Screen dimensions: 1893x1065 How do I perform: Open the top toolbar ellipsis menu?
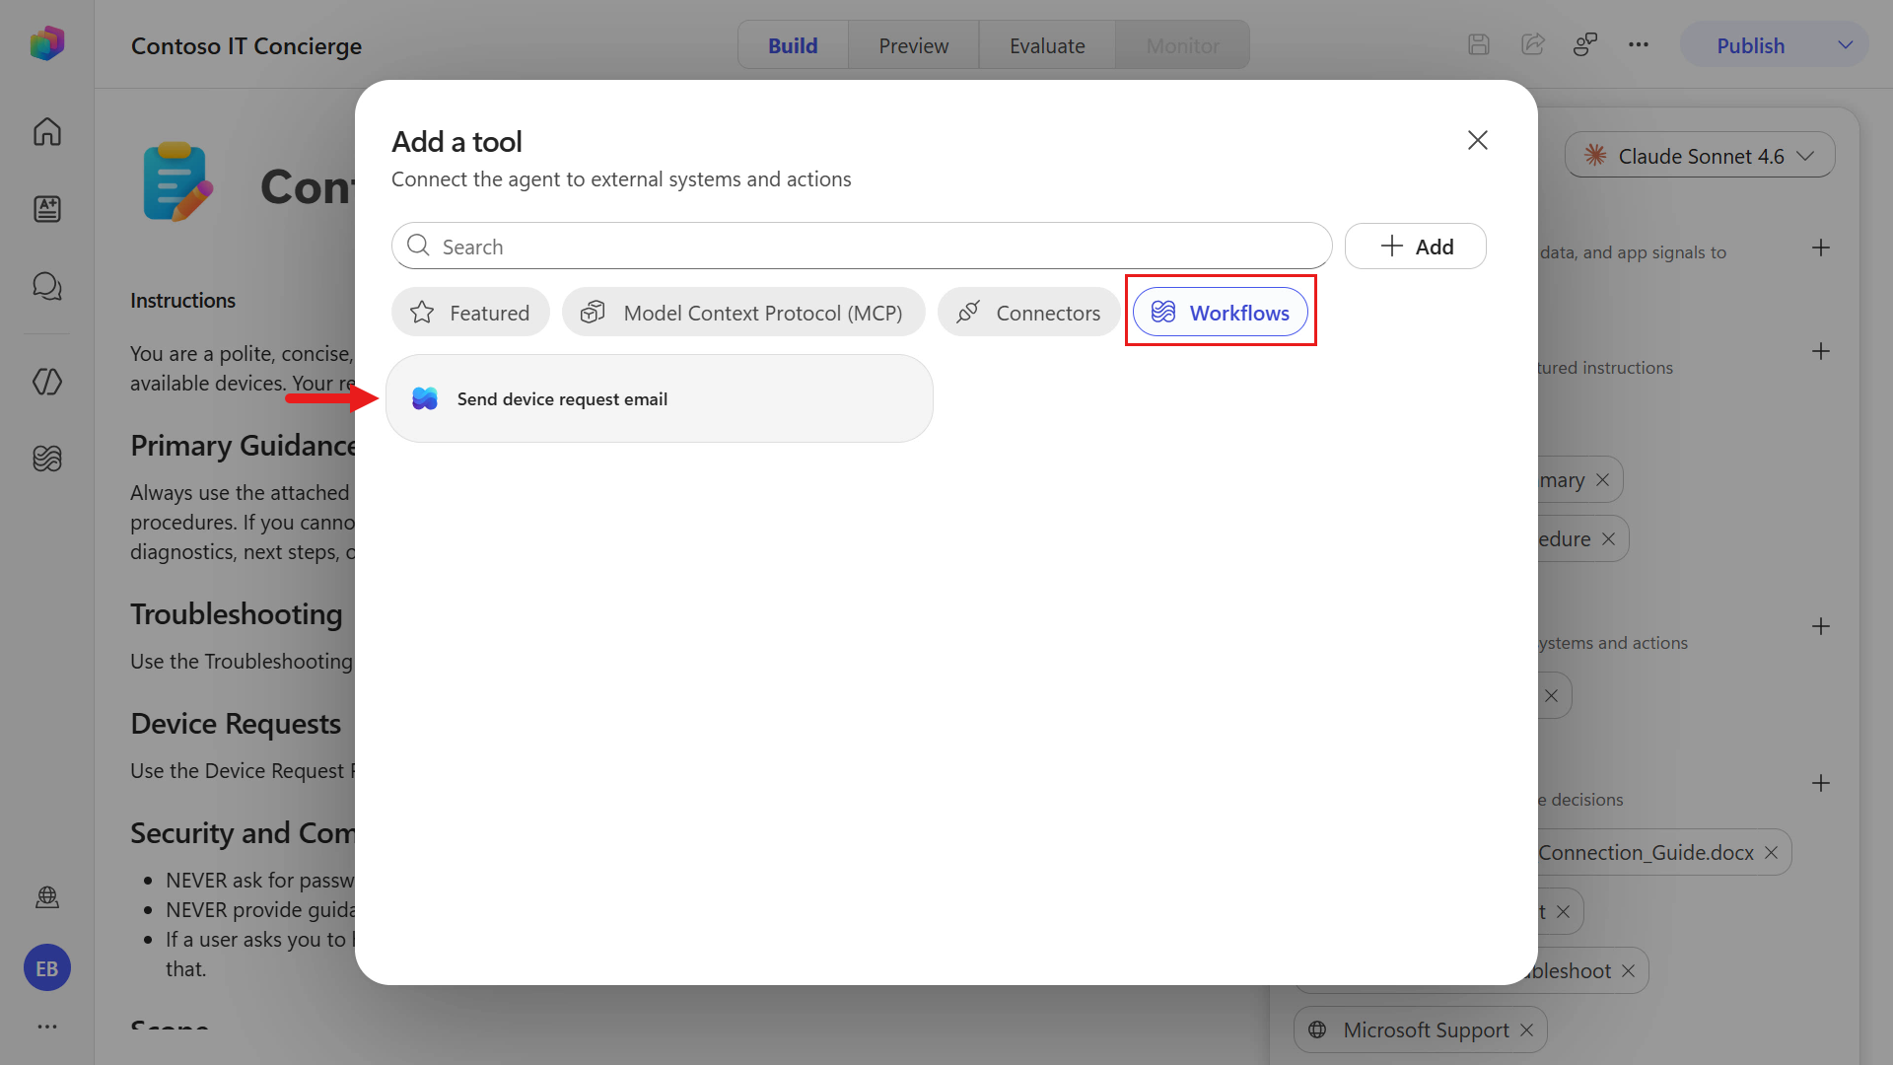pyautogui.click(x=1639, y=45)
